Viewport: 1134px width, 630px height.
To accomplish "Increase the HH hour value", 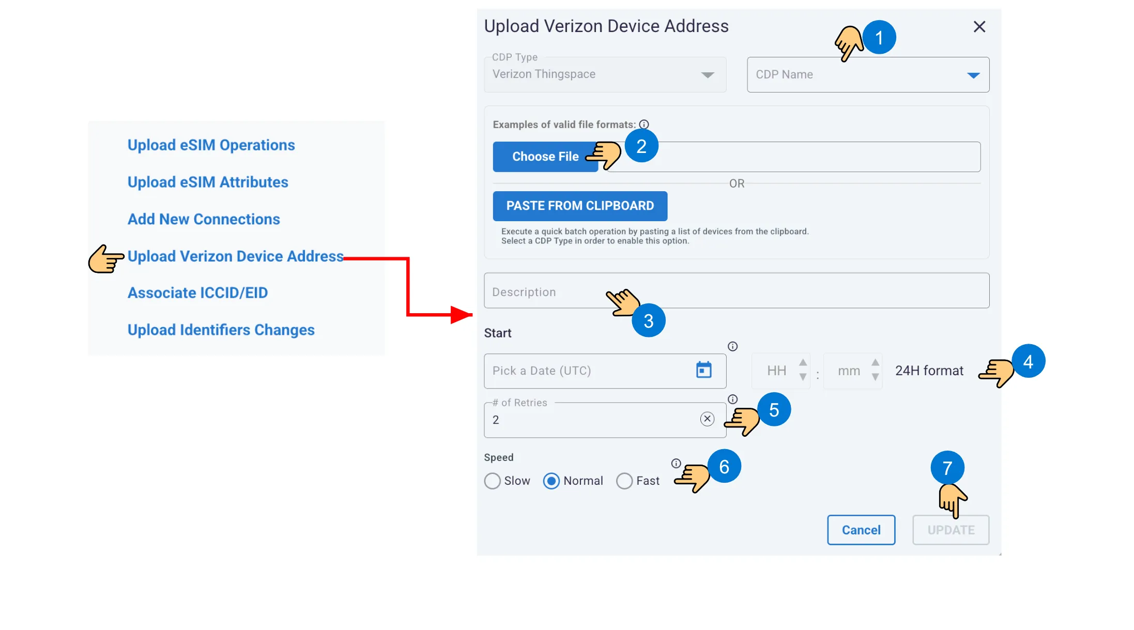I will (x=803, y=363).
